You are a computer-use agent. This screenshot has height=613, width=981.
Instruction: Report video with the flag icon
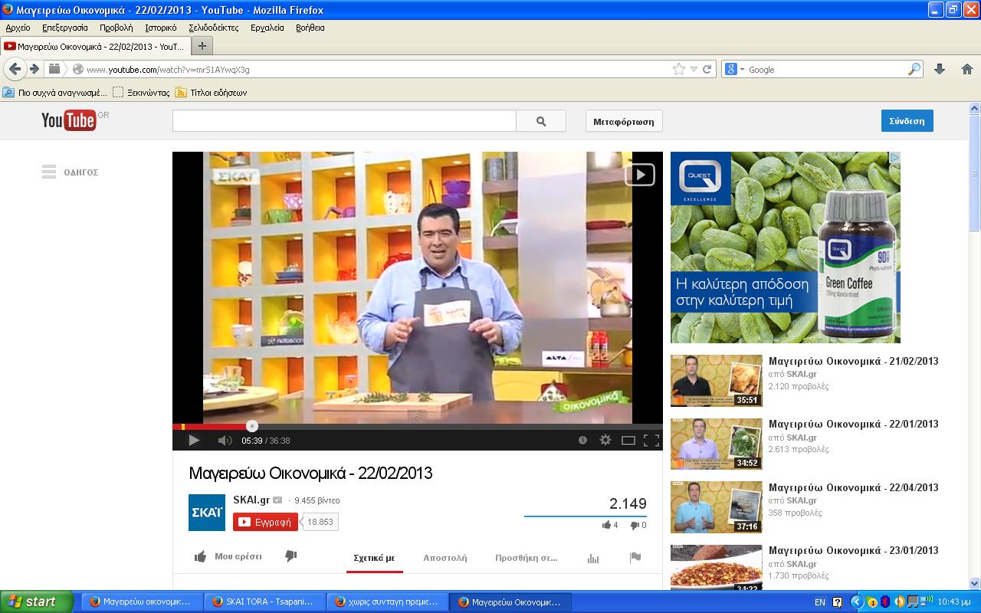[x=635, y=558]
